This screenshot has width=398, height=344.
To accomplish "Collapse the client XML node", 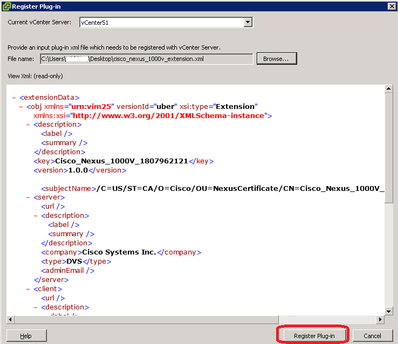I will pyautogui.click(x=28, y=289).
